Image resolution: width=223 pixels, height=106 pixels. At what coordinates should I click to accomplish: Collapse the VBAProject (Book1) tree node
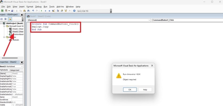click(1, 23)
